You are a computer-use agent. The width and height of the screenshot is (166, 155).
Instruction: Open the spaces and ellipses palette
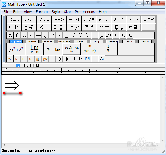tap(29, 20)
